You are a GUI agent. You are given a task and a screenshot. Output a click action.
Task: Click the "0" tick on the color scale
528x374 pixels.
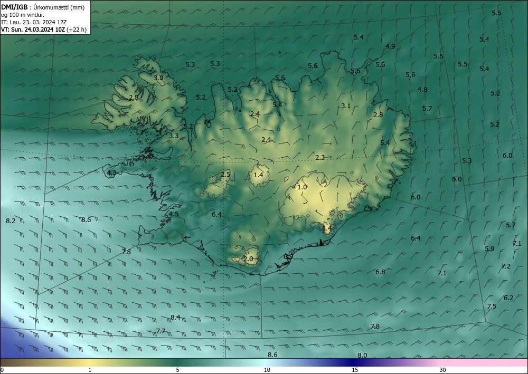pyautogui.click(x=2, y=370)
